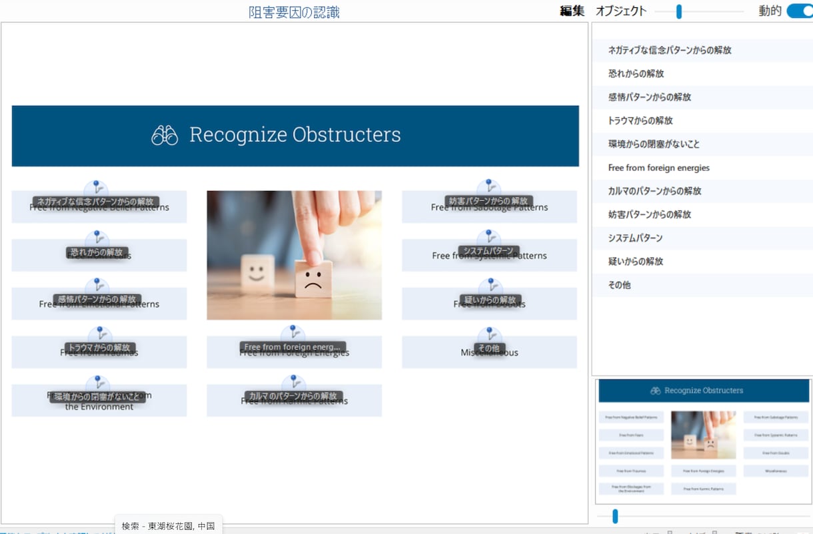This screenshot has height=534, width=813.
Task: Click pin icon above 環境からの閉塞がないこと label
Action: click(x=98, y=384)
